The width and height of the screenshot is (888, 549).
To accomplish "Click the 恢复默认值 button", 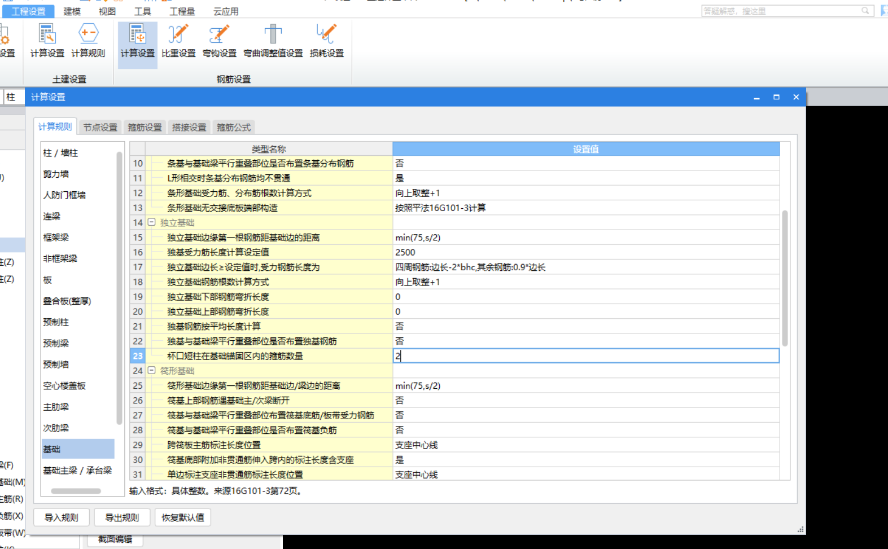I will point(183,517).
